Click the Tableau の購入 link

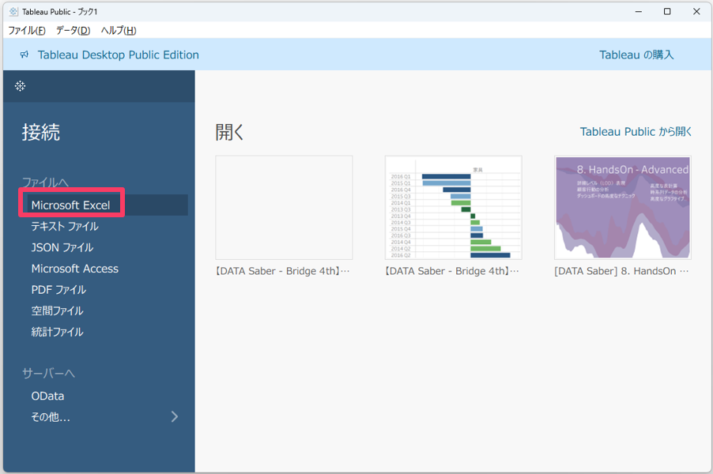636,55
